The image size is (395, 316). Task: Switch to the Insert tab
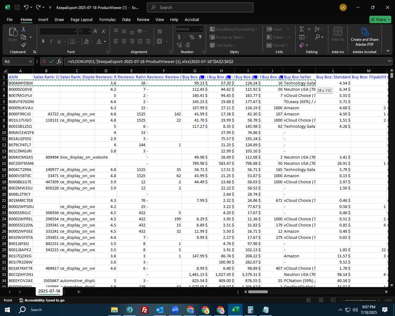(43, 19)
